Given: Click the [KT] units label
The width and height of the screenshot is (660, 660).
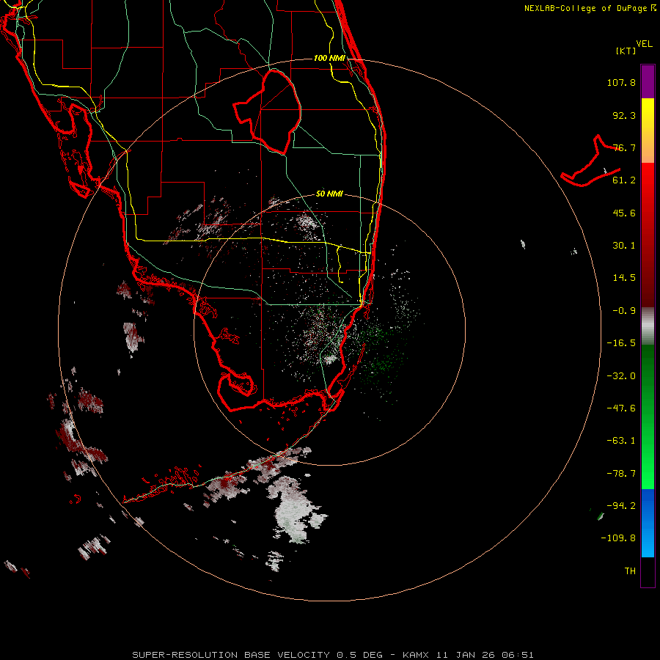Looking at the screenshot, I should [626, 51].
